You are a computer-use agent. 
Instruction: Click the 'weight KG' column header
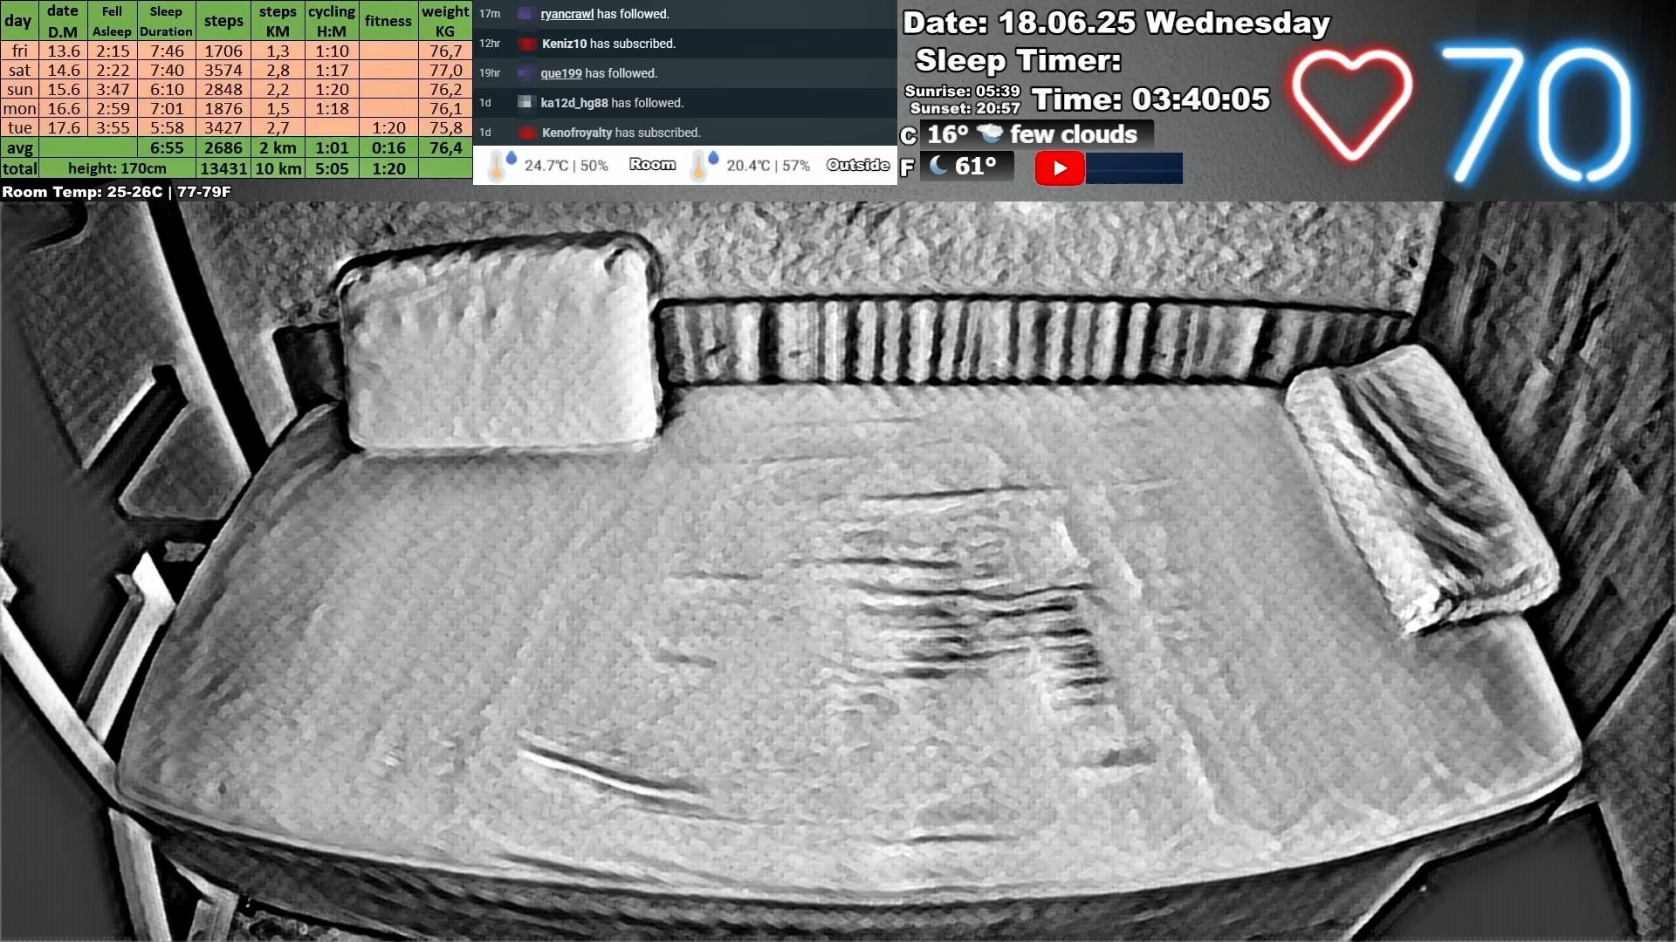pos(445,21)
